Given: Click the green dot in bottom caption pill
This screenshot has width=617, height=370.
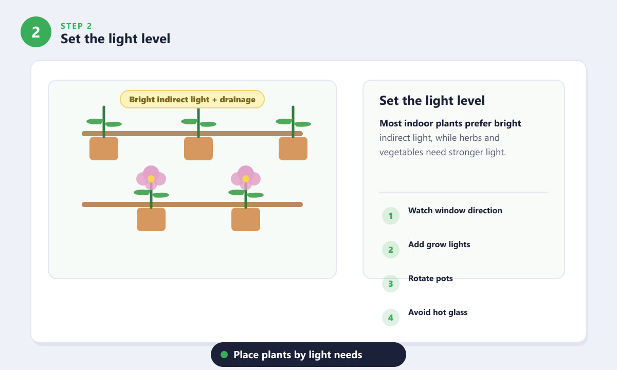Looking at the screenshot, I should tap(224, 355).
